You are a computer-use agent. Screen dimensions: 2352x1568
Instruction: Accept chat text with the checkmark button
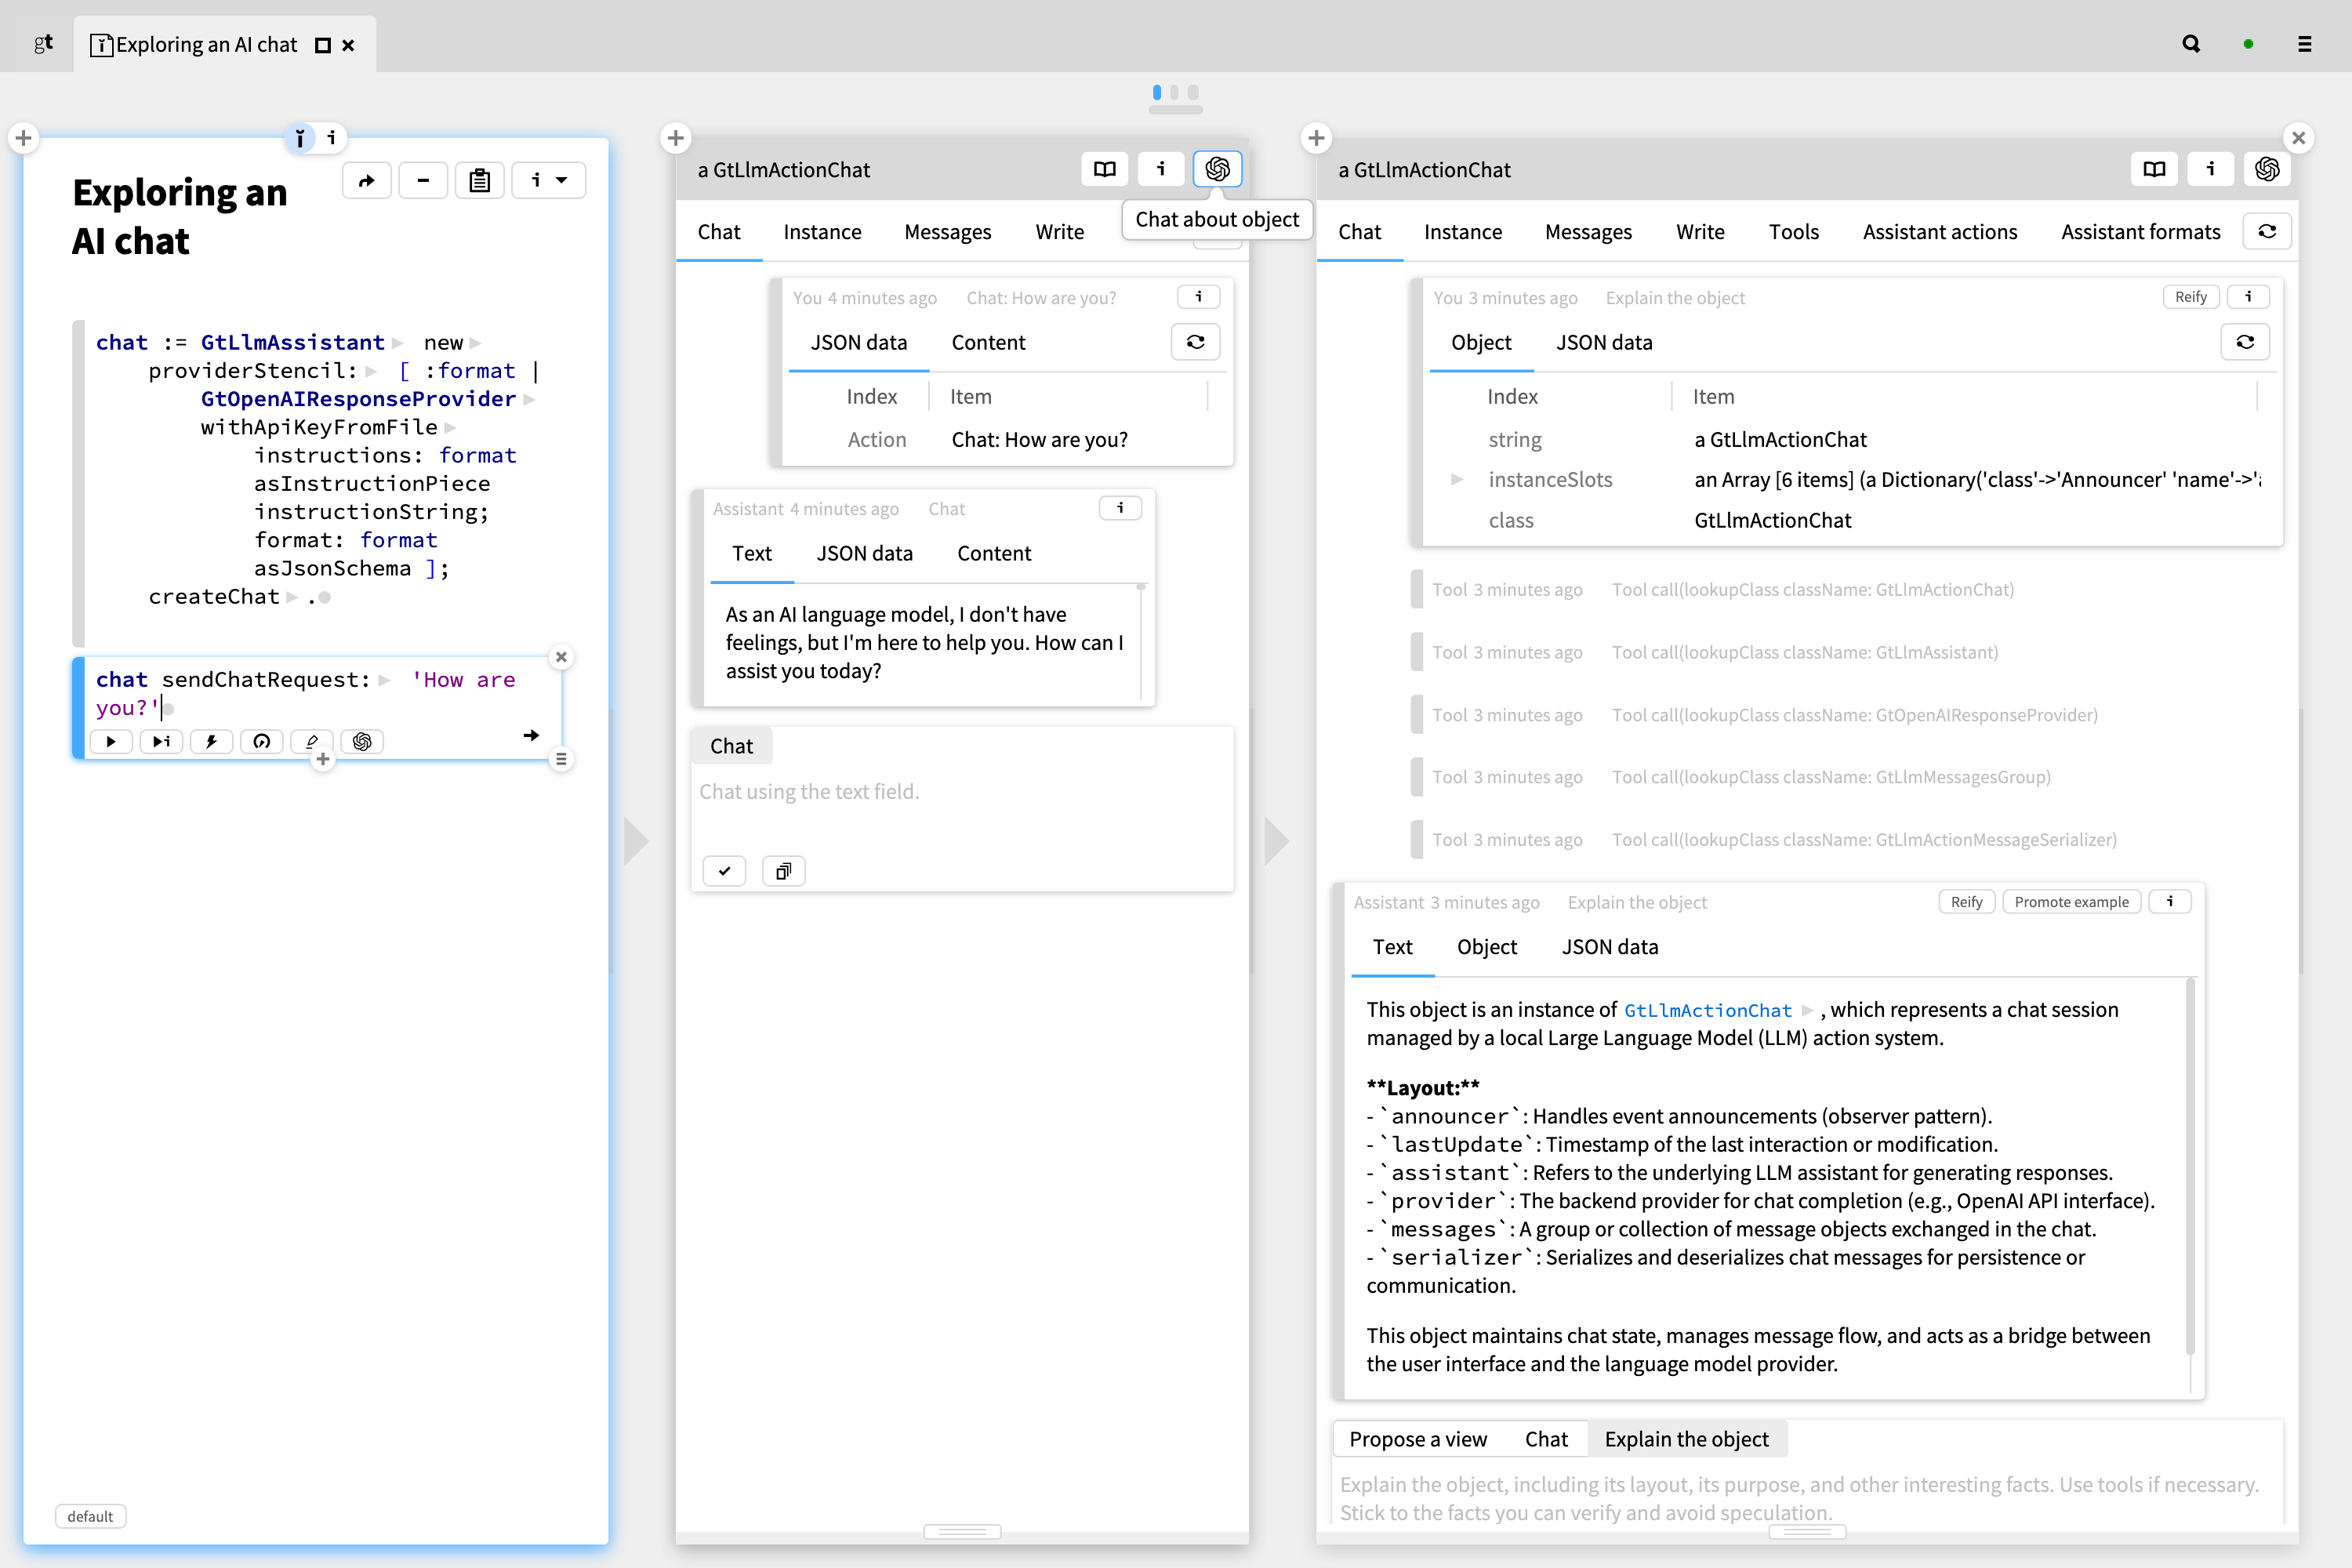point(724,871)
